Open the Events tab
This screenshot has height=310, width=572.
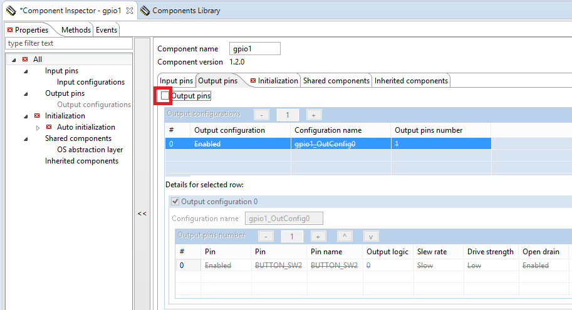tap(106, 30)
